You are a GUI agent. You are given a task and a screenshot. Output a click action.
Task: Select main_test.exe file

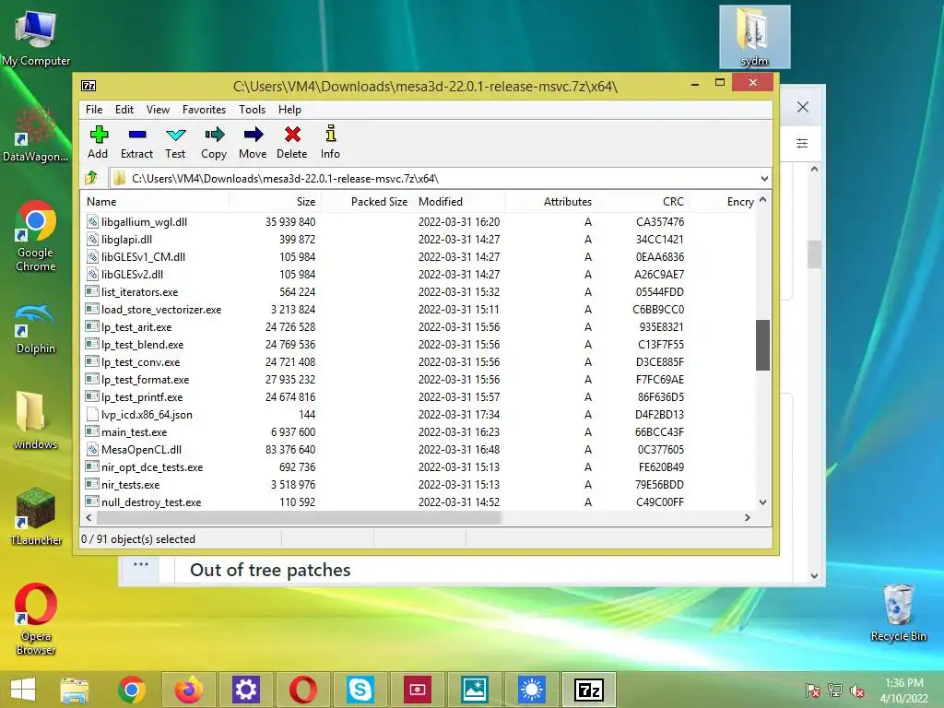pos(134,431)
